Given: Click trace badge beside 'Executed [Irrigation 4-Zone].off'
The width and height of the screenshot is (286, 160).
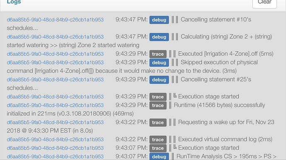Looking at the screenshot, I should pyautogui.click(x=158, y=54).
